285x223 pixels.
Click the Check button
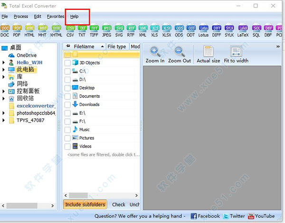119,205
